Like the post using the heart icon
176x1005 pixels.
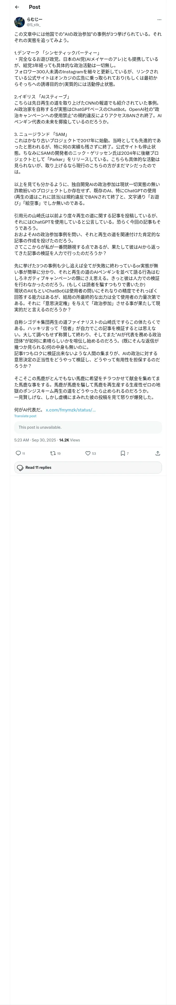[88, 453]
